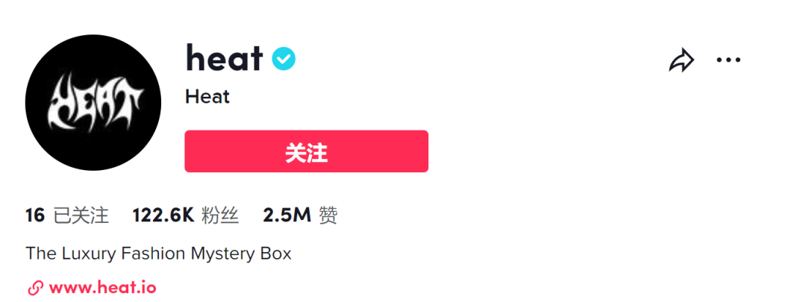Click the word "Fashion" in the bio
Image resolution: width=806 pixels, height=302 pixels.
click(151, 254)
